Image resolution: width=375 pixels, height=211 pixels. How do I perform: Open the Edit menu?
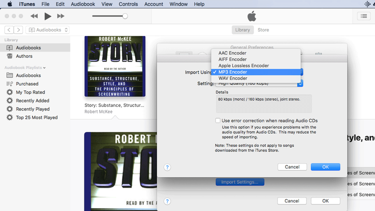click(x=60, y=4)
